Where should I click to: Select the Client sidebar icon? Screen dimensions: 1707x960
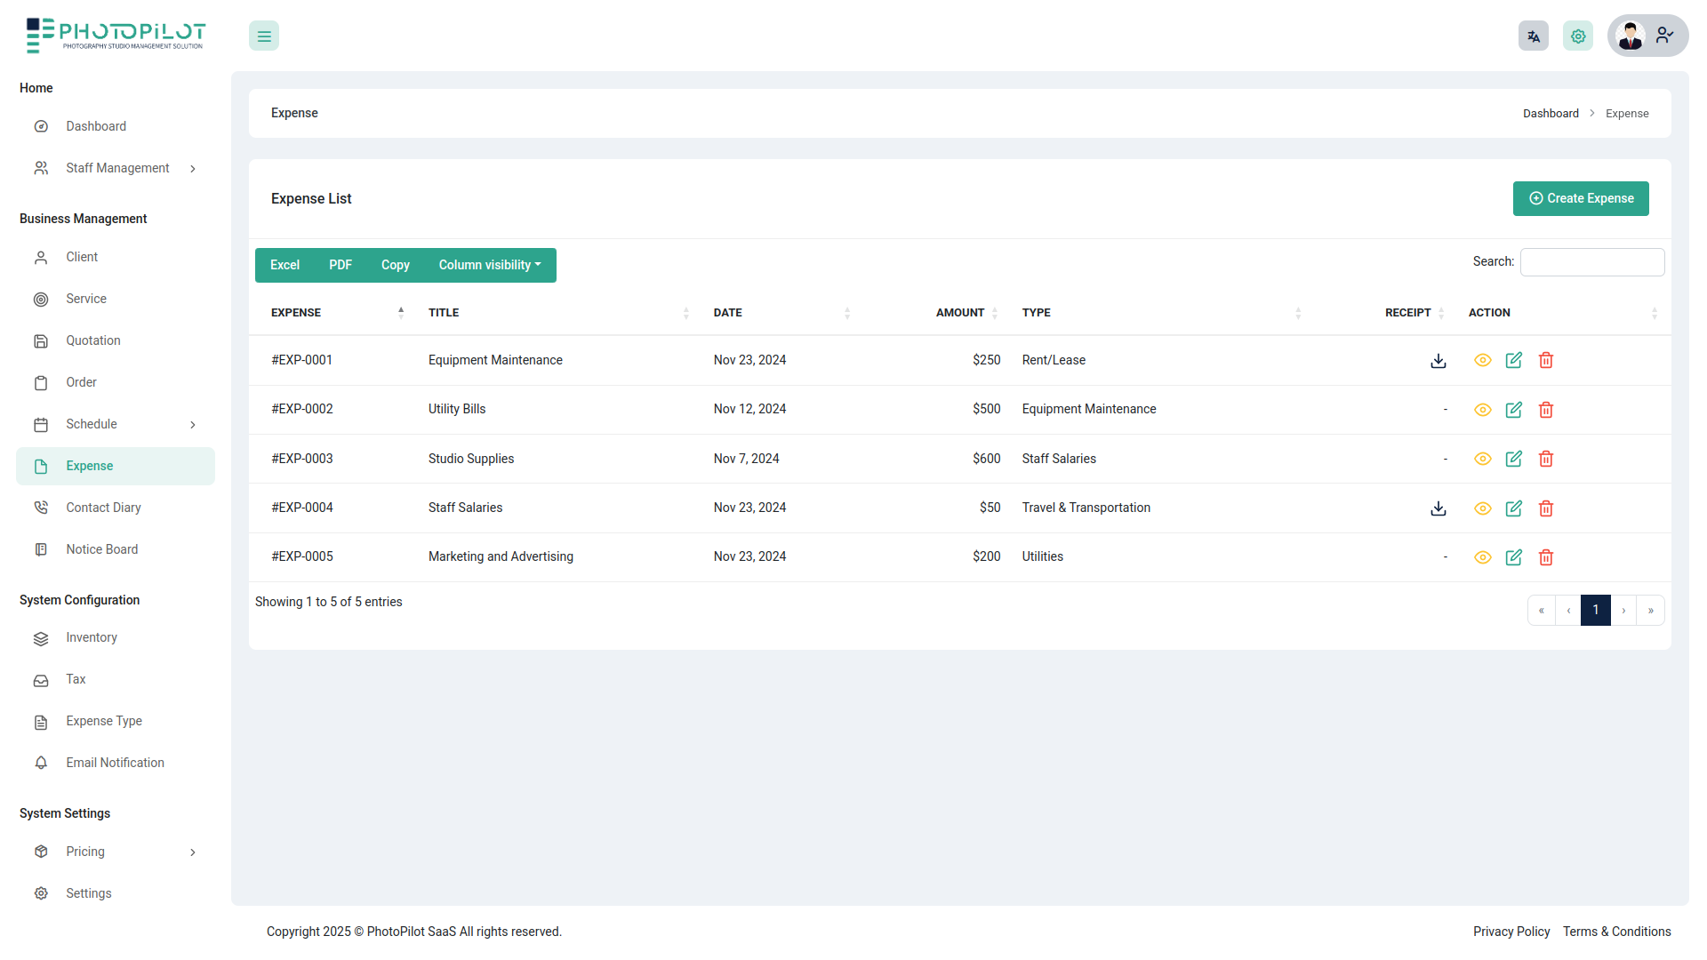pyautogui.click(x=41, y=257)
